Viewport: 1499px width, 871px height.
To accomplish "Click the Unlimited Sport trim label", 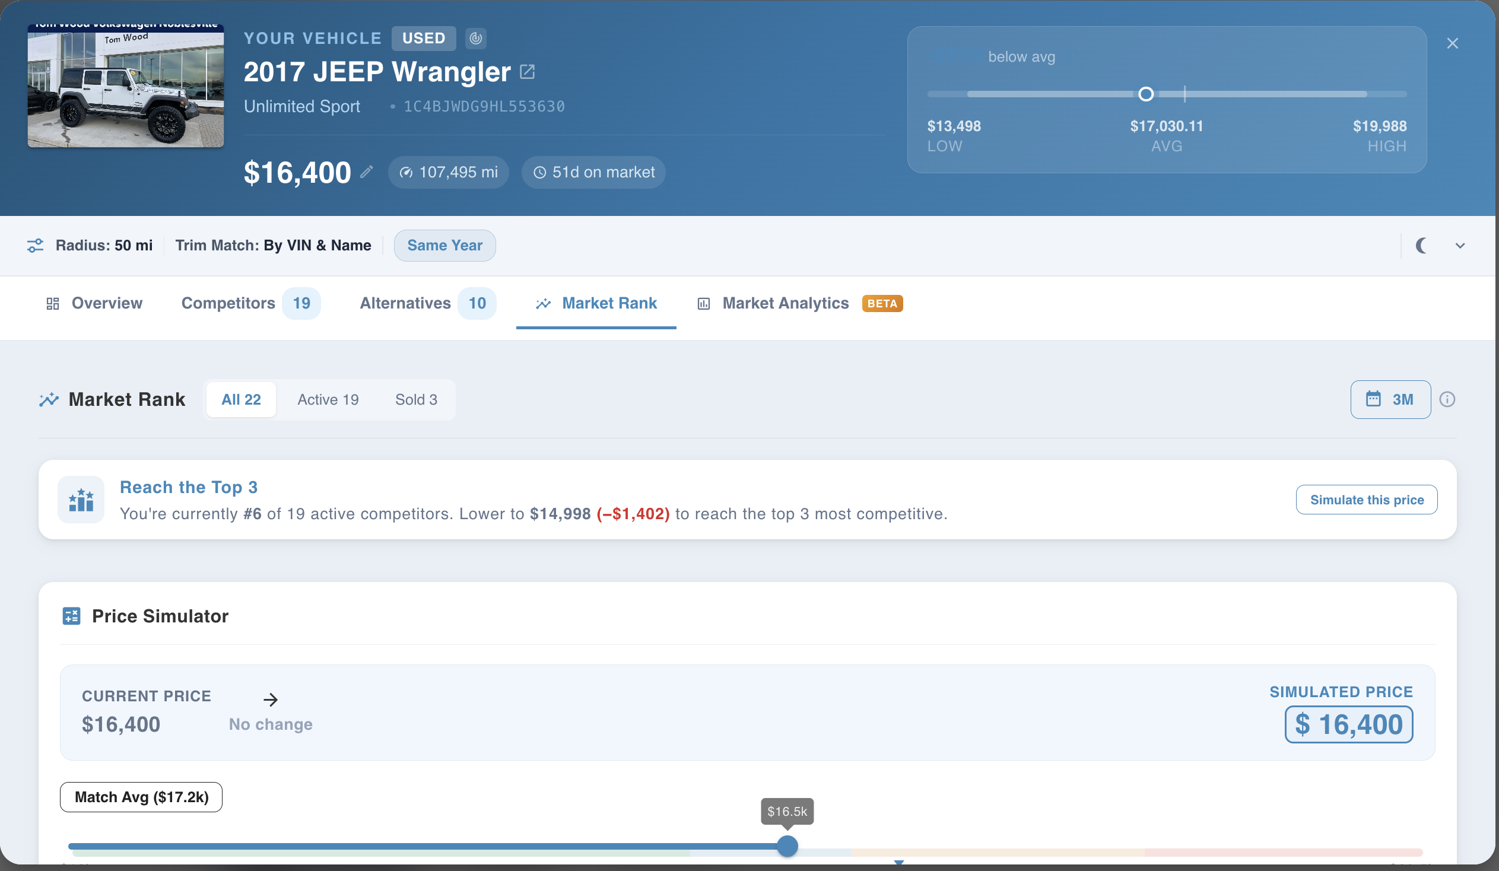I will click(x=301, y=106).
